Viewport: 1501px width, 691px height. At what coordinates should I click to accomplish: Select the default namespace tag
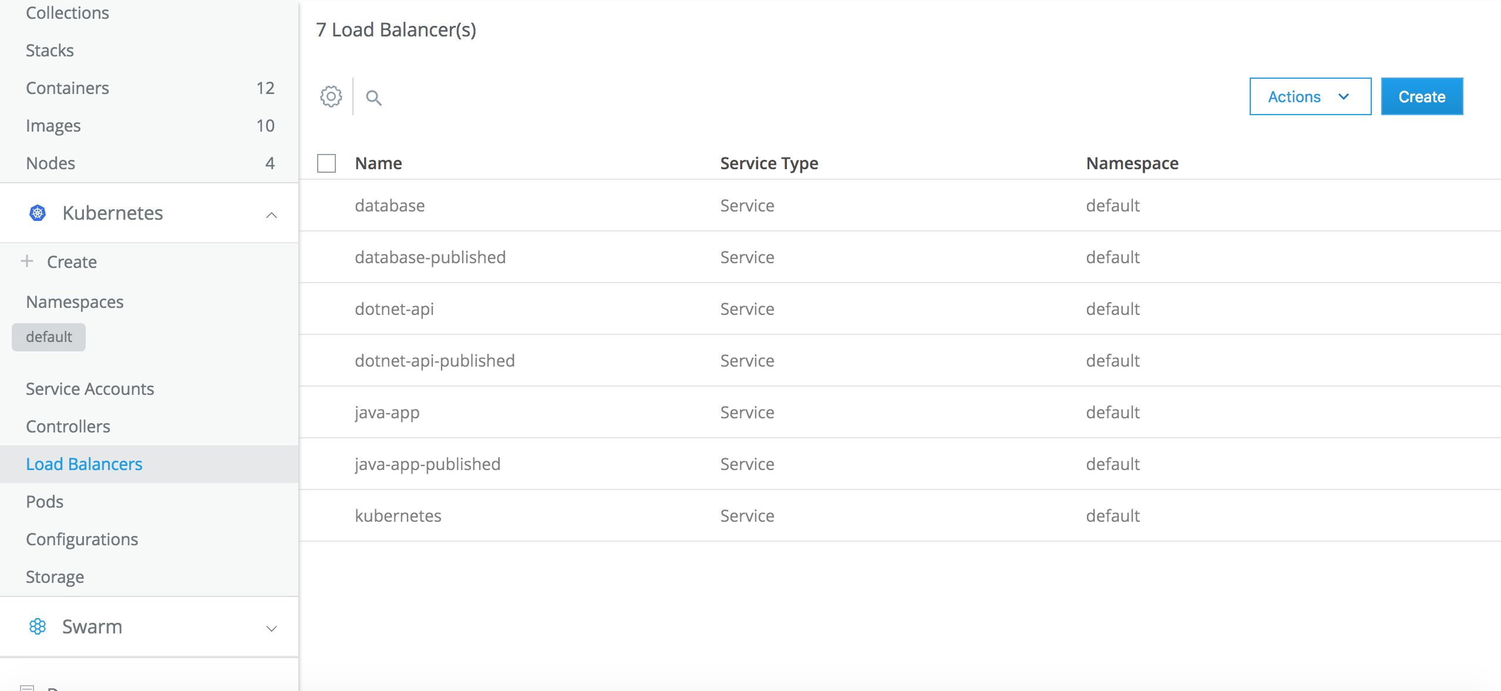point(49,337)
